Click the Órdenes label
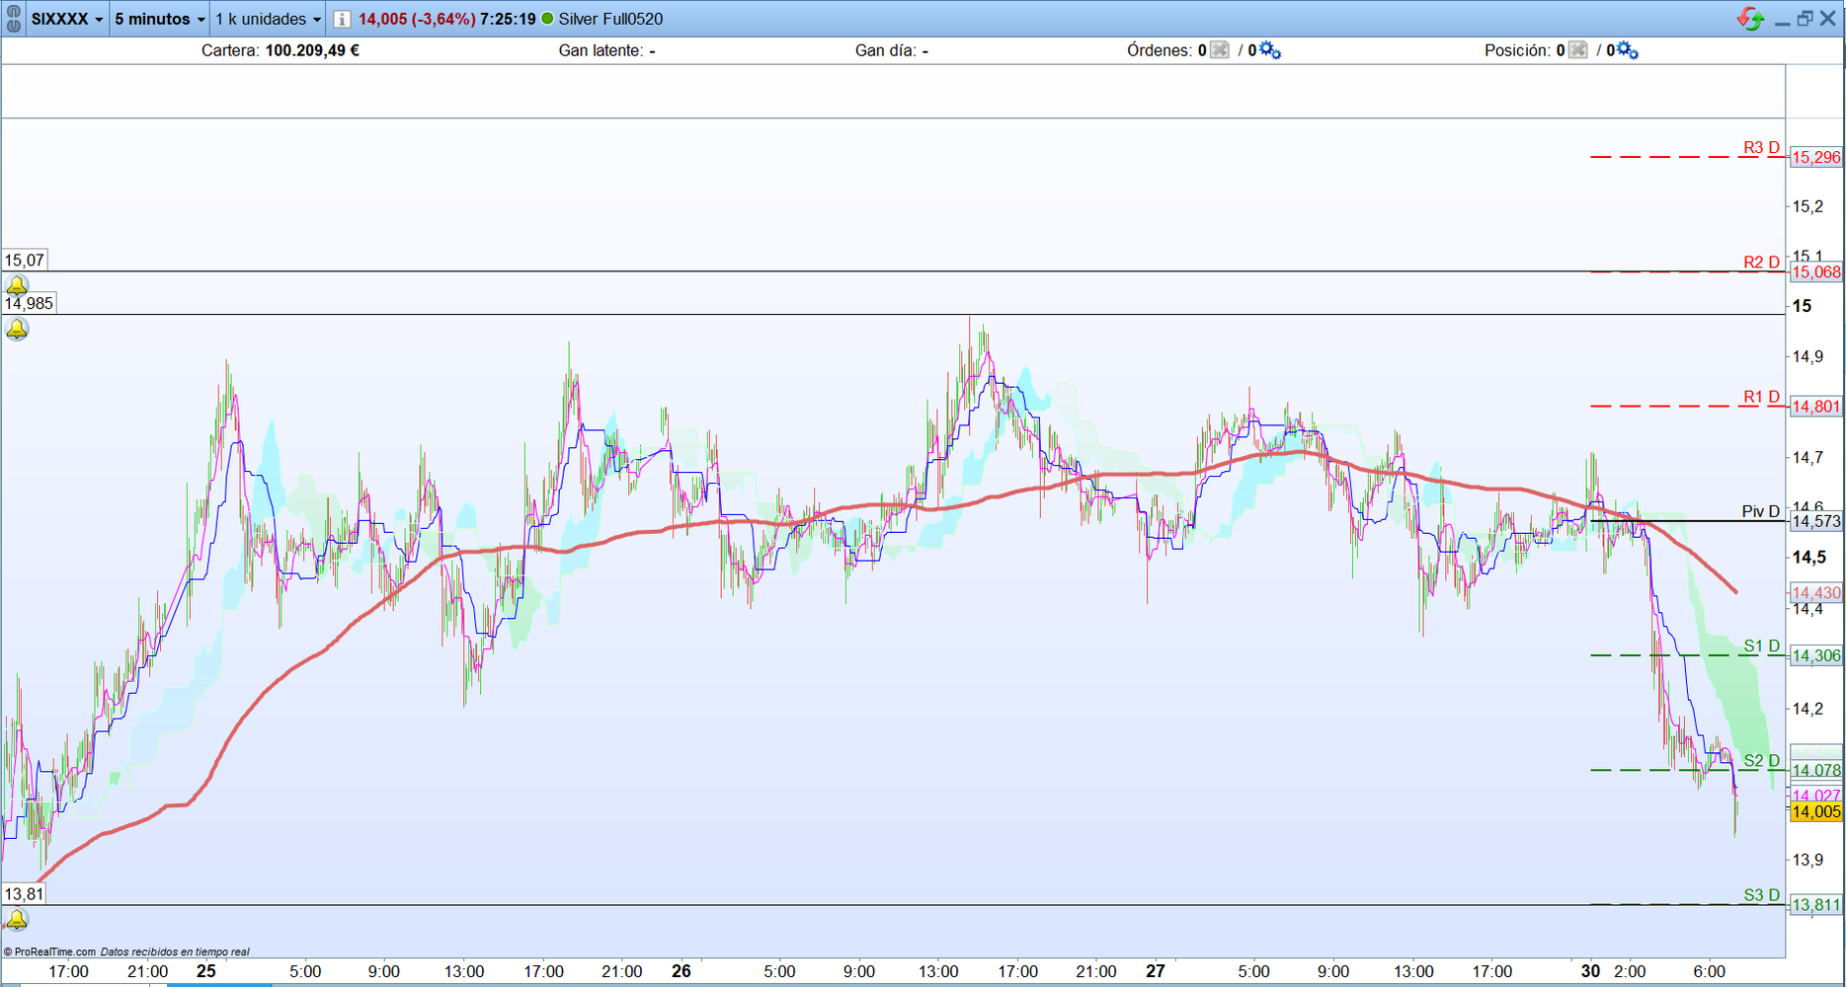Viewport: 1846px width, 987px height. pos(1160,50)
